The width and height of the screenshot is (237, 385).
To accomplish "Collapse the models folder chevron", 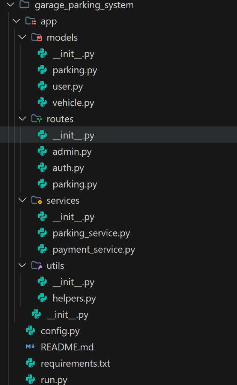I will click(22, 38).
